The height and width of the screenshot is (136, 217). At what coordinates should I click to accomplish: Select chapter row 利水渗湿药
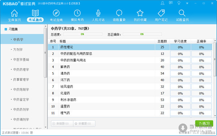pyautogui.click(x=130, y=100)
